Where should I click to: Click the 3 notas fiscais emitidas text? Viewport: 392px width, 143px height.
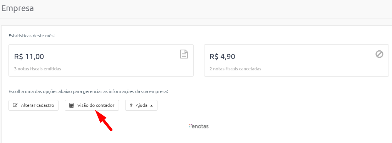pyautogui.click(x=37, y=69)
